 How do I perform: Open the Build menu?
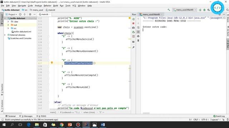(55, 6)
